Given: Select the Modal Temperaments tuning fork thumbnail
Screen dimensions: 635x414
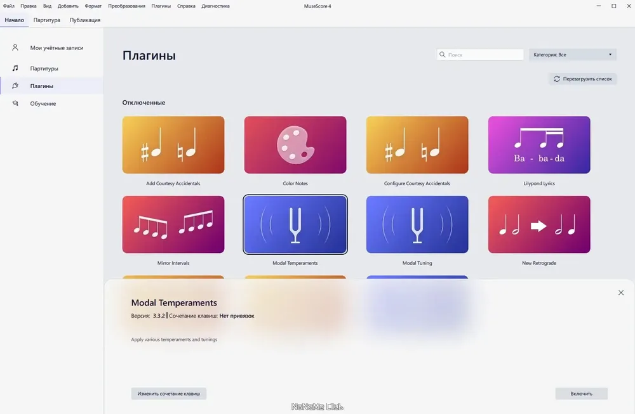Looking at the screenshot, I should (295, 224).
